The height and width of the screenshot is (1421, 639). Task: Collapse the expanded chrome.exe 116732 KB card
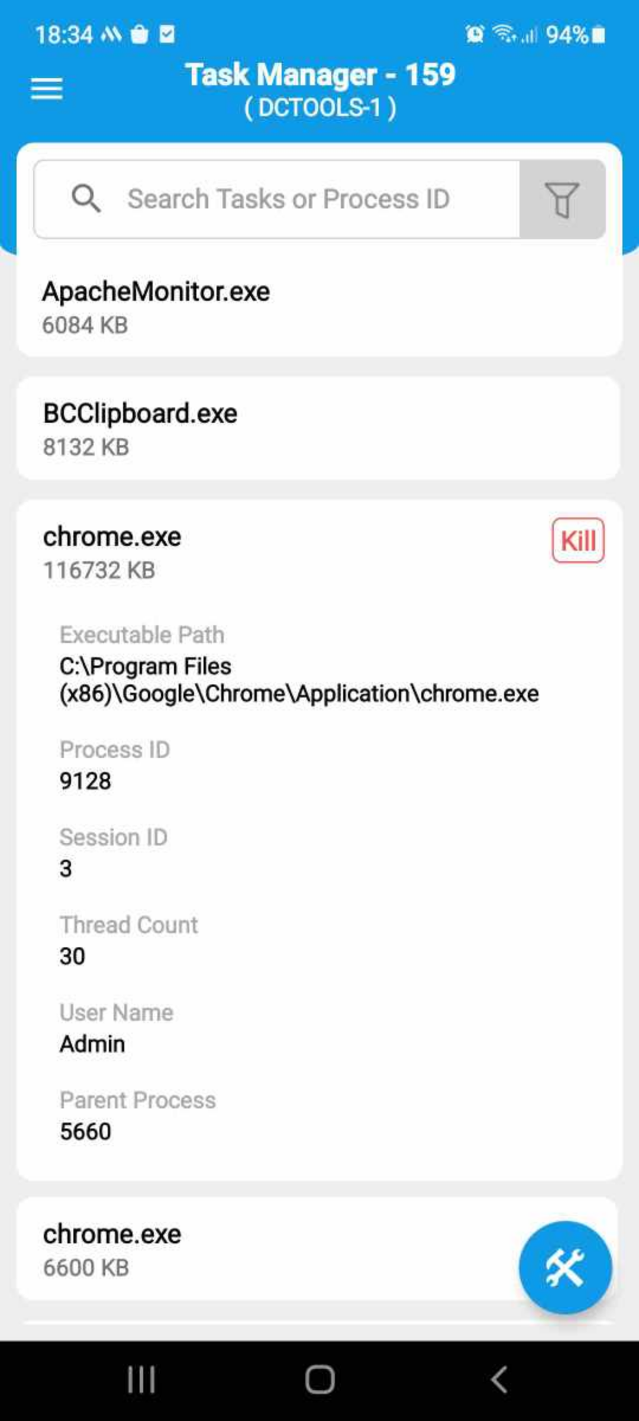[x=284, y=552]
